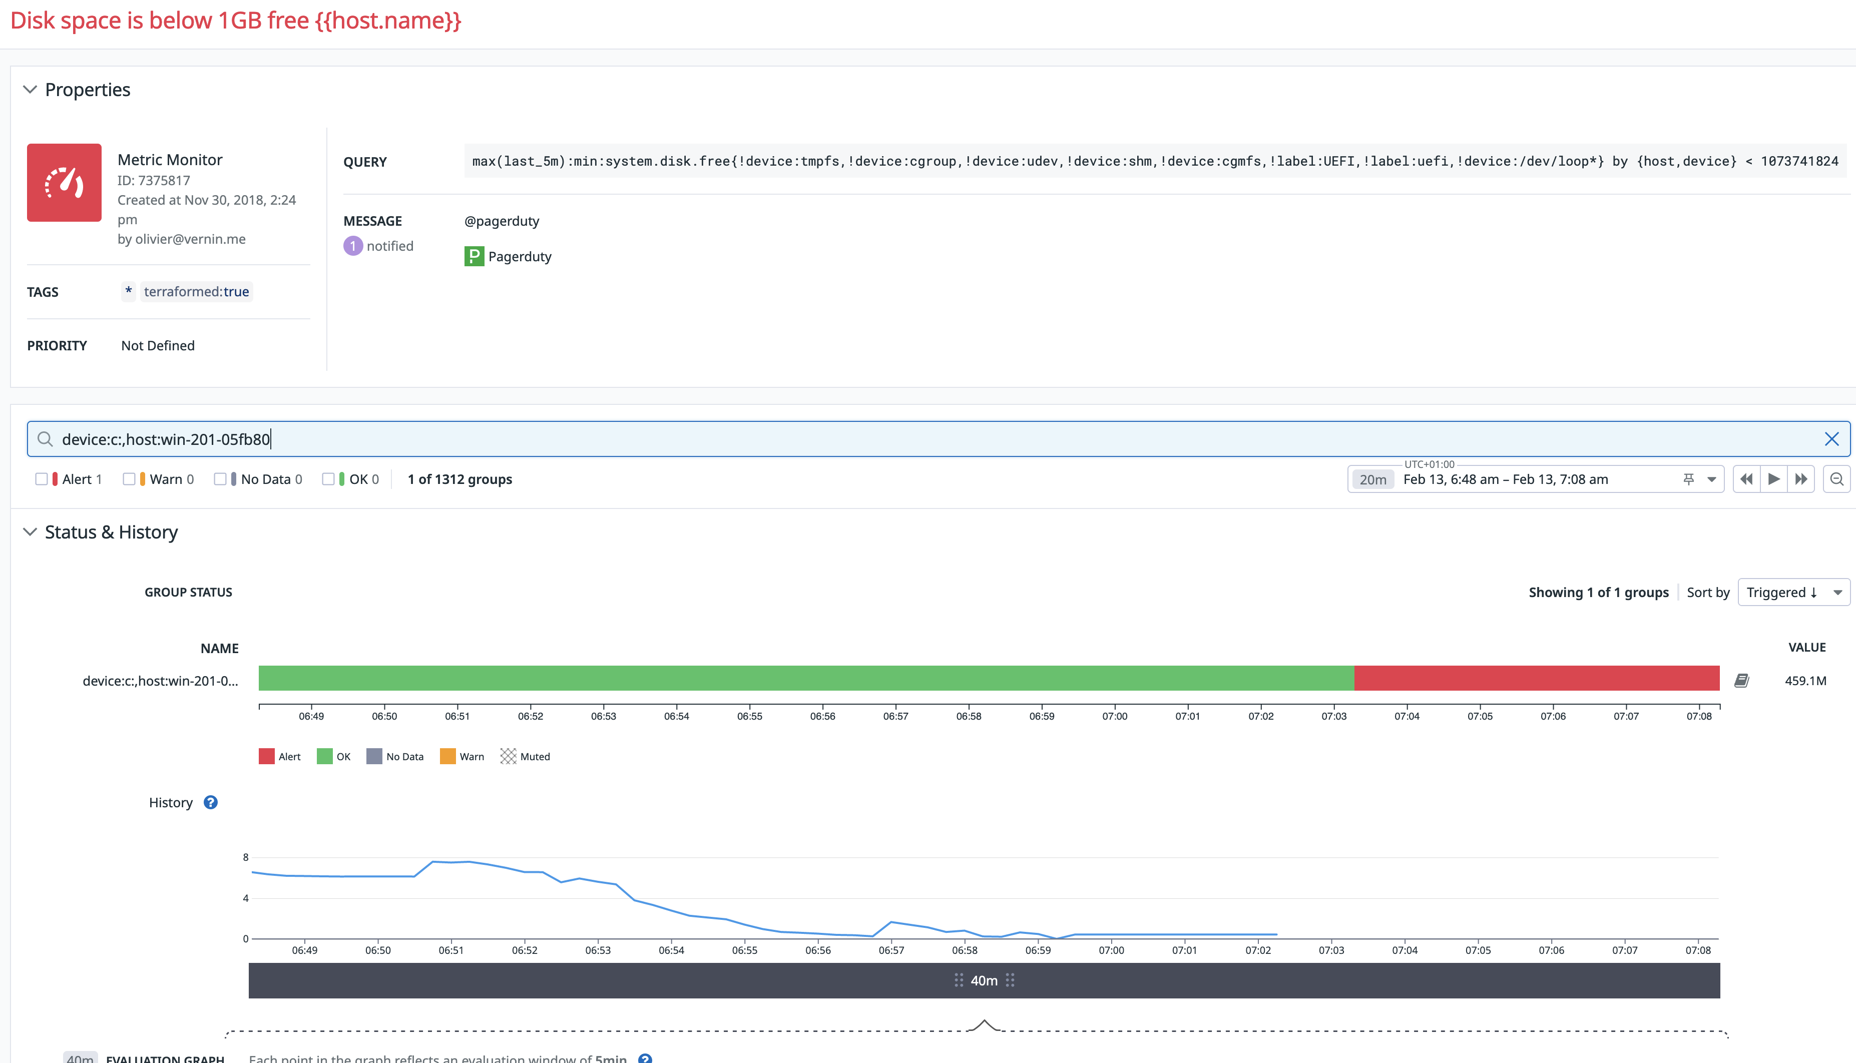Open logs via the book icon next to the status bar
Screen dimensions: 1856x1063
tap(1742, 680)
